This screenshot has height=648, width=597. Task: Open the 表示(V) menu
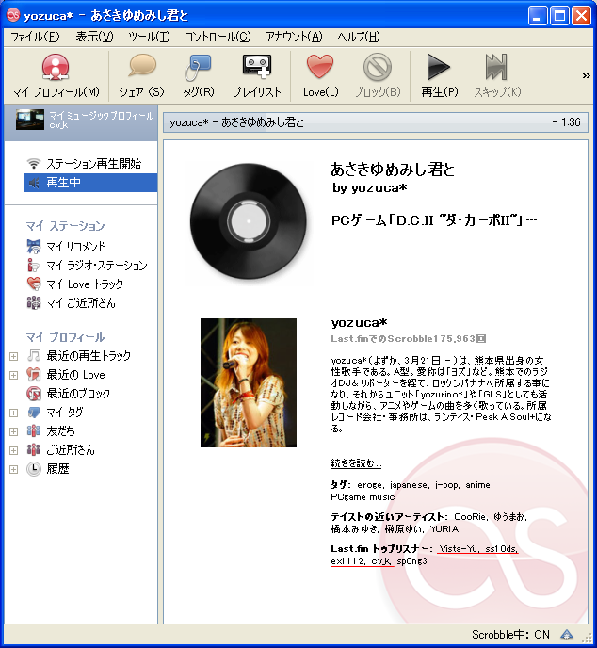94,37
